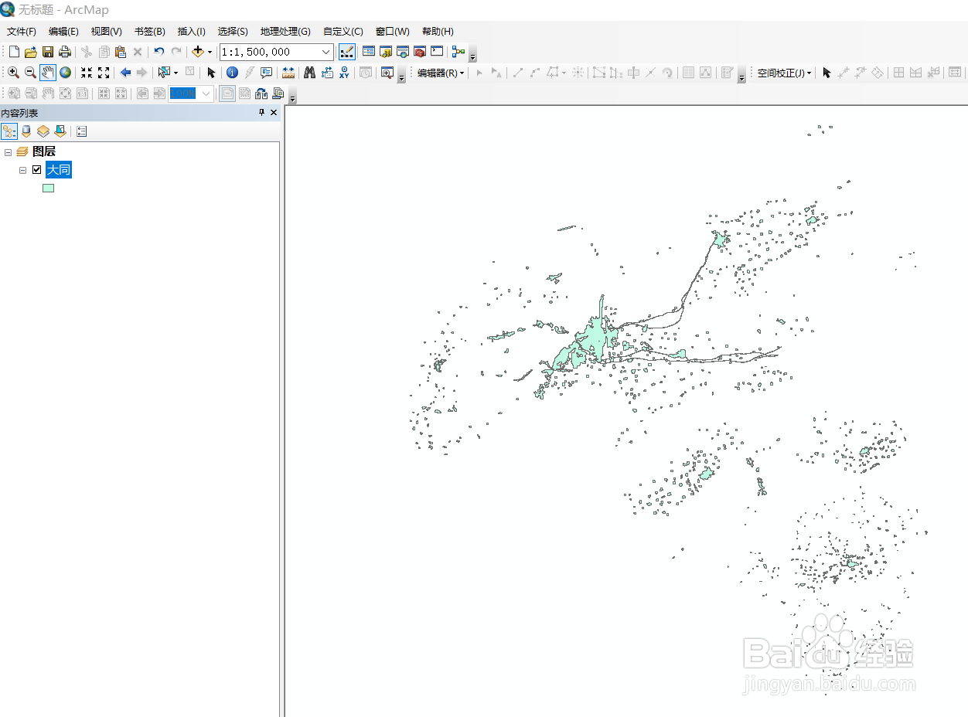The height and width of the screenshot is (717, 968).
Task: Click the 大同 layer symbol swatch
Action: (48, 188)
